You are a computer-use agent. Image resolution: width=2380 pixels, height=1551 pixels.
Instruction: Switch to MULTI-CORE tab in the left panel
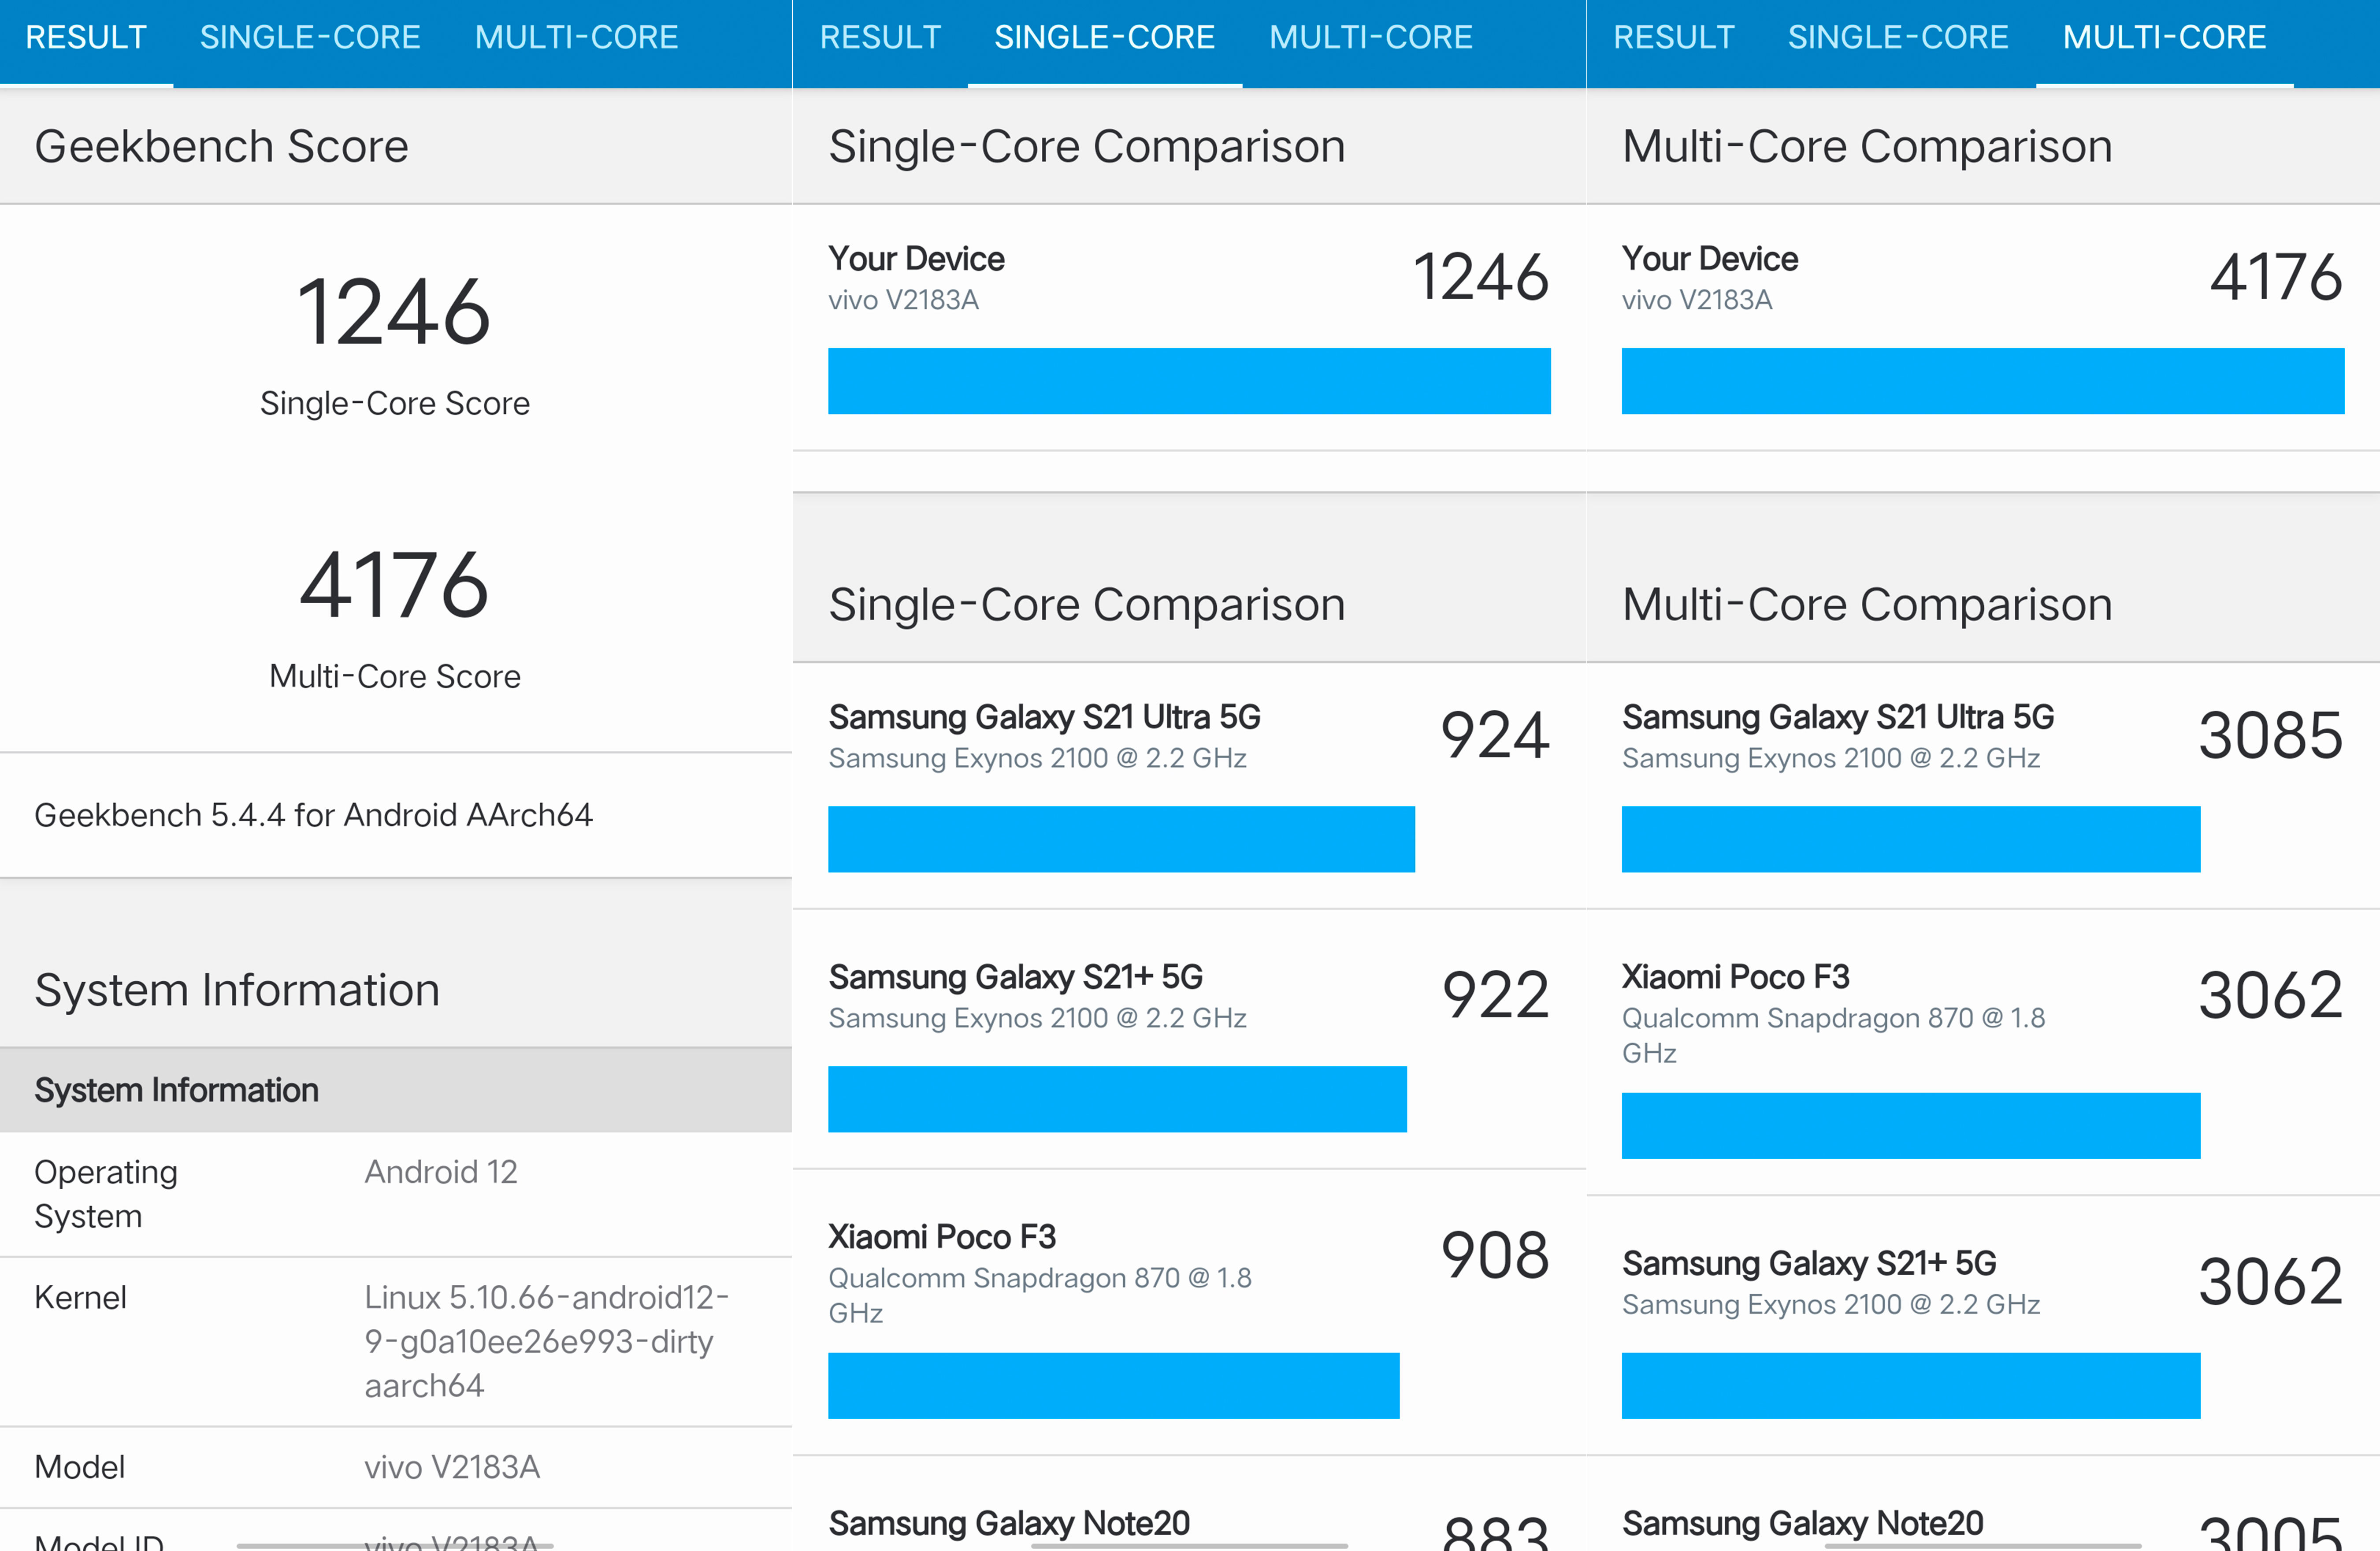576,38
